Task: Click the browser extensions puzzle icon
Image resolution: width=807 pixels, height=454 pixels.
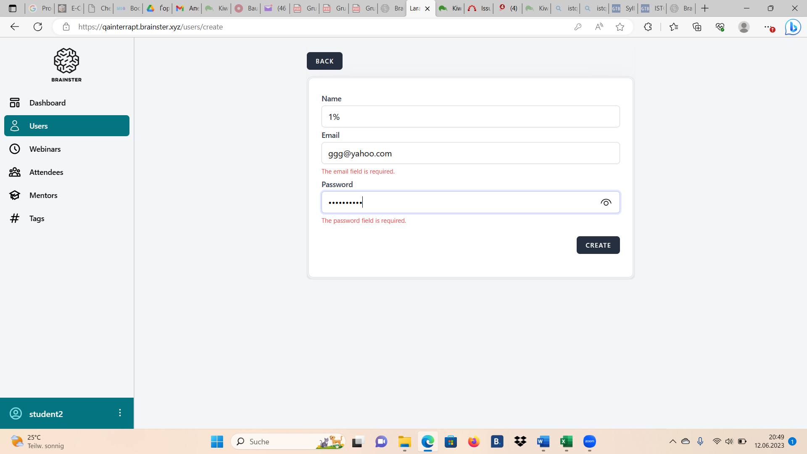Action: 648,27
